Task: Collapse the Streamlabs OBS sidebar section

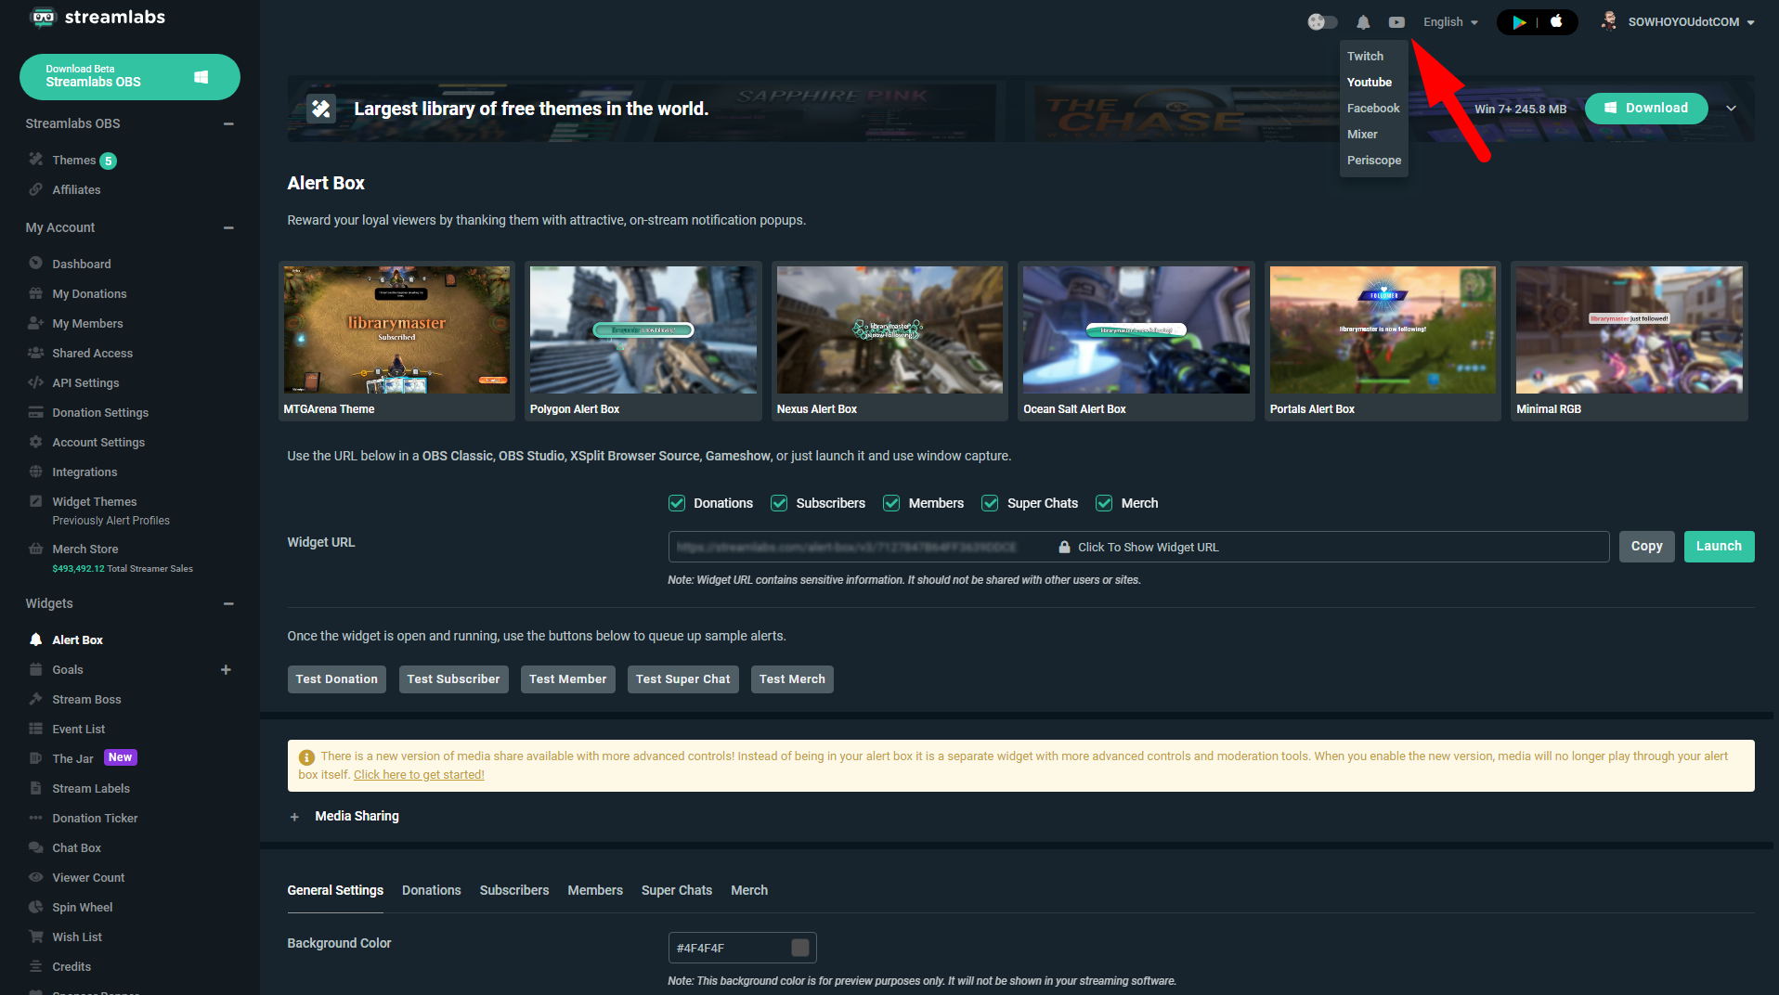Action: tap(228, 123)
